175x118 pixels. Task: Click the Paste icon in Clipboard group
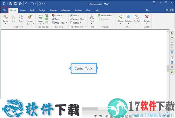point(6,17)
